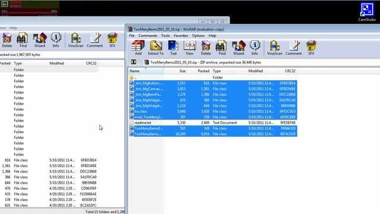Click Comment in the back WinRAR window
380x214 pixels.
pos(95,40)
